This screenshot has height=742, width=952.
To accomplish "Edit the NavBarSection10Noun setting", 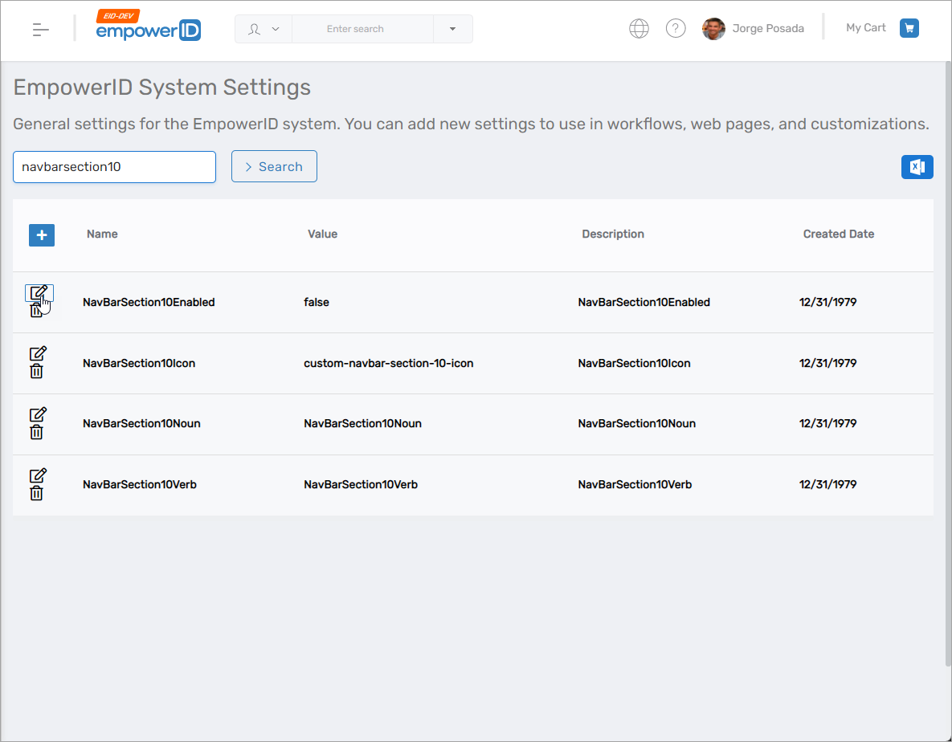I will tap(38, 414).
